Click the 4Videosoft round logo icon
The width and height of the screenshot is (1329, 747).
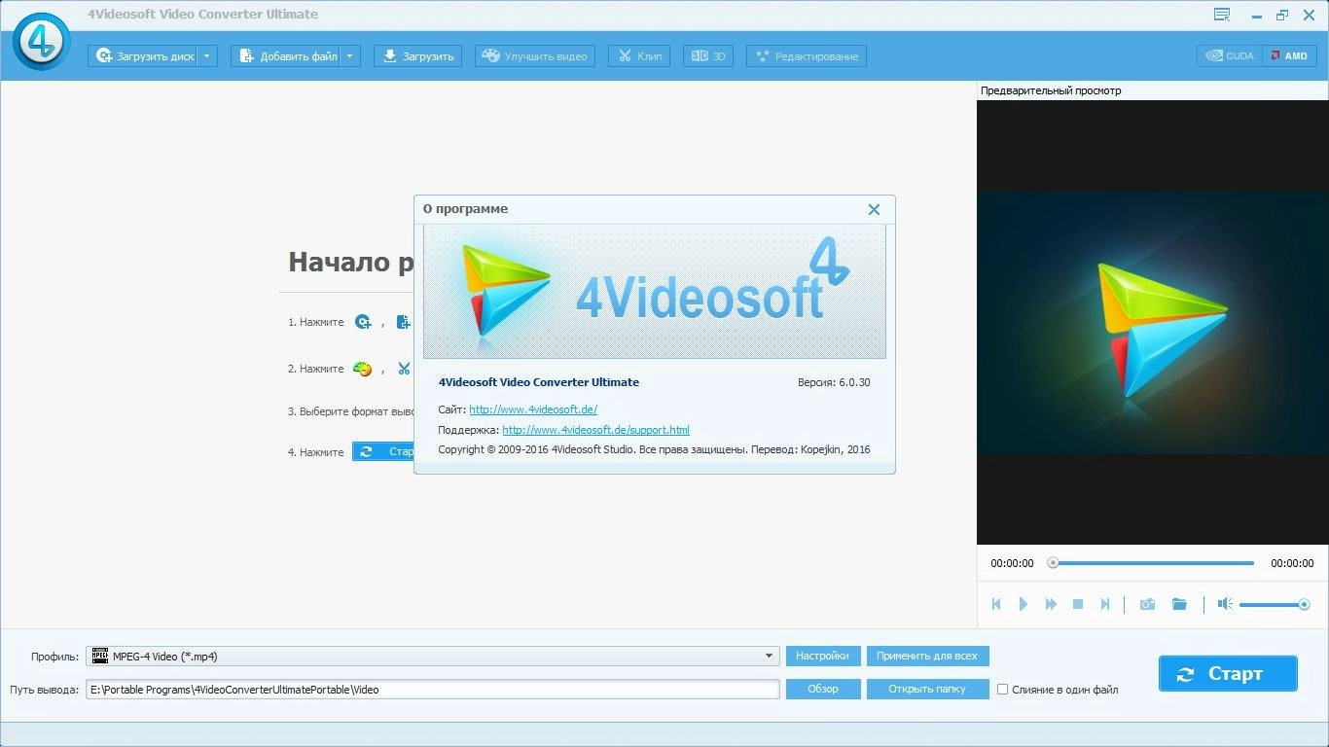[x=41, y=42]
